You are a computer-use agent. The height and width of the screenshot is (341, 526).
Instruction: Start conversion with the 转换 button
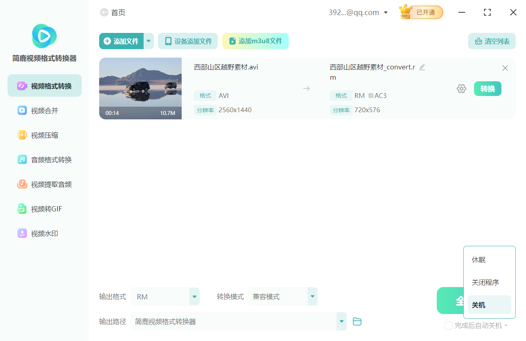(x=488, y=88)
